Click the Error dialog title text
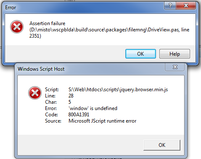201x159 pixels. 11,8
